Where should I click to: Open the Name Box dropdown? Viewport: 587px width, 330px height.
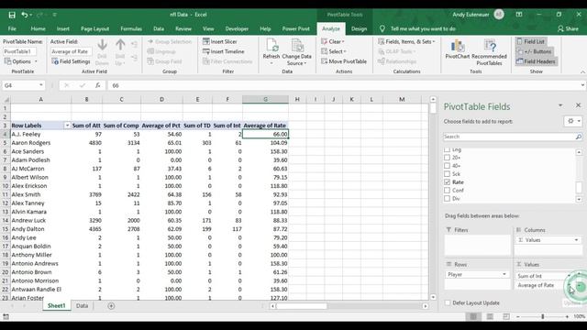tap(40, 85)
